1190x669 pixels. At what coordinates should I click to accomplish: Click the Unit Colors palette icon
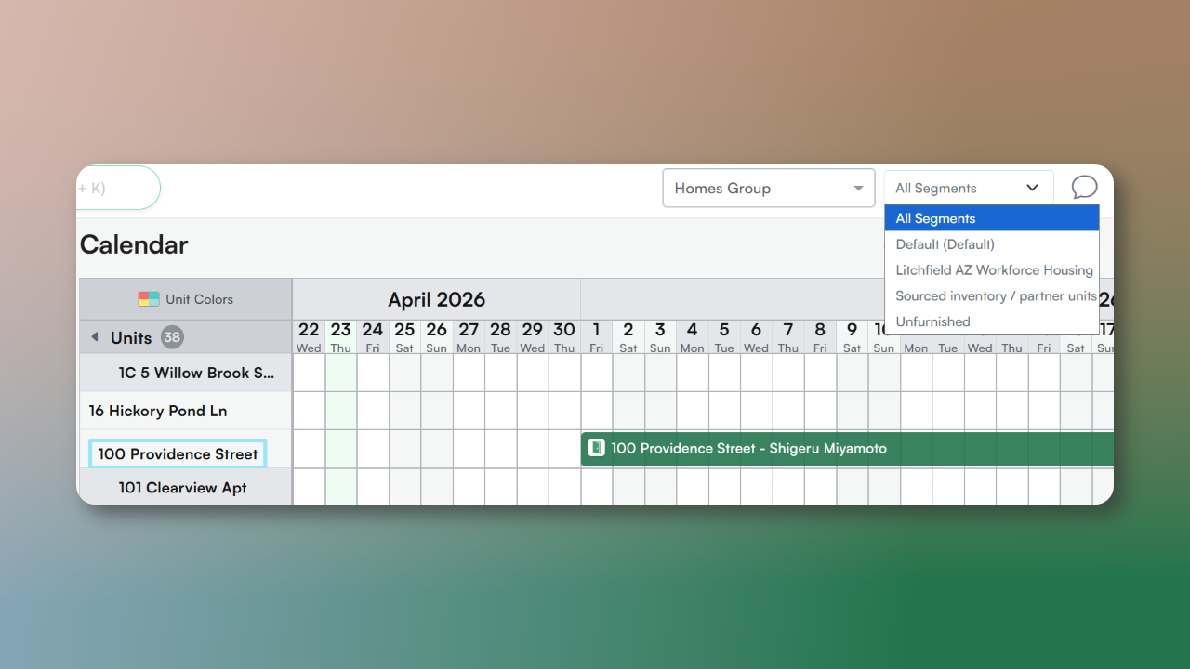[x=149, y=299]
